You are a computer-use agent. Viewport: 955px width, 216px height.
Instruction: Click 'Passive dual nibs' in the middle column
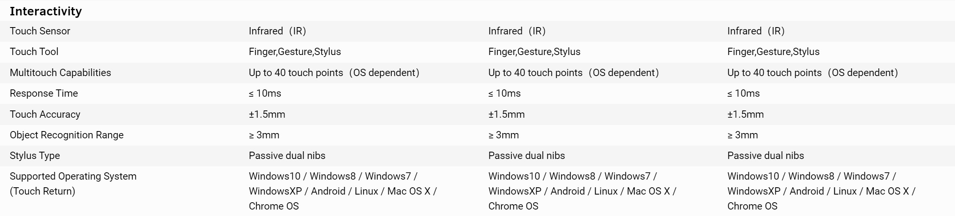click(x=526, y=156)
